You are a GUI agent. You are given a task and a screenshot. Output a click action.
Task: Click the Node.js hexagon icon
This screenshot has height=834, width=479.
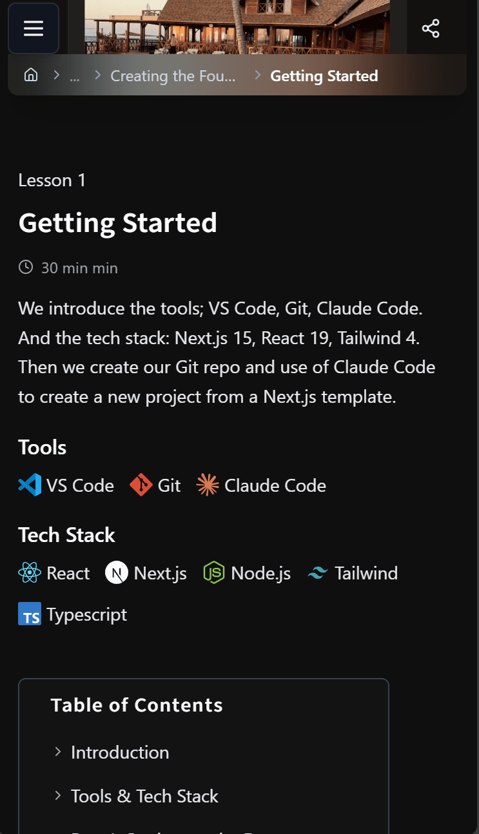coord(213,573)
